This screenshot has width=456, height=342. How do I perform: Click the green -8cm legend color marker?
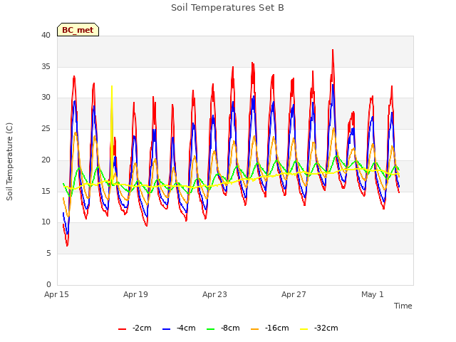click(x=211, y=329)
